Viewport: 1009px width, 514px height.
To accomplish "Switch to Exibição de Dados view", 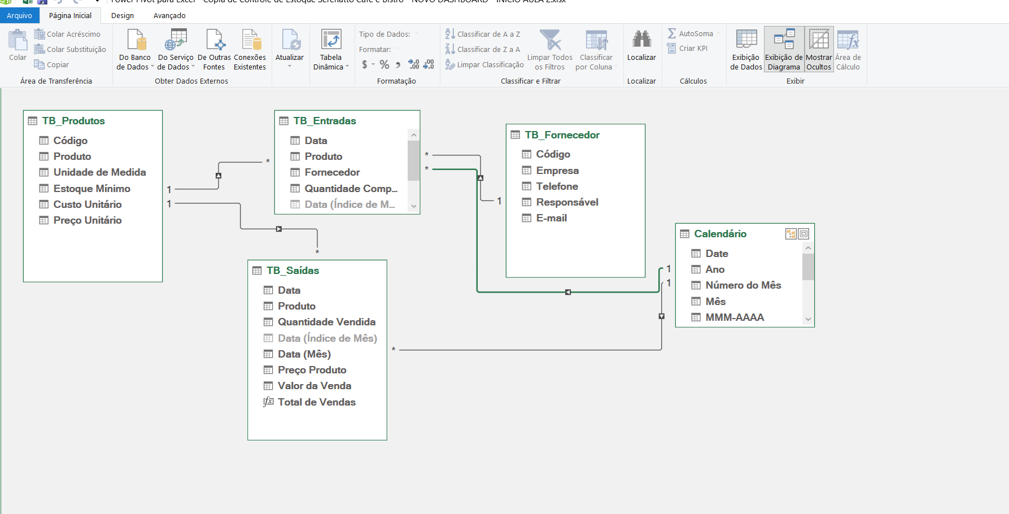I will 746,50.
